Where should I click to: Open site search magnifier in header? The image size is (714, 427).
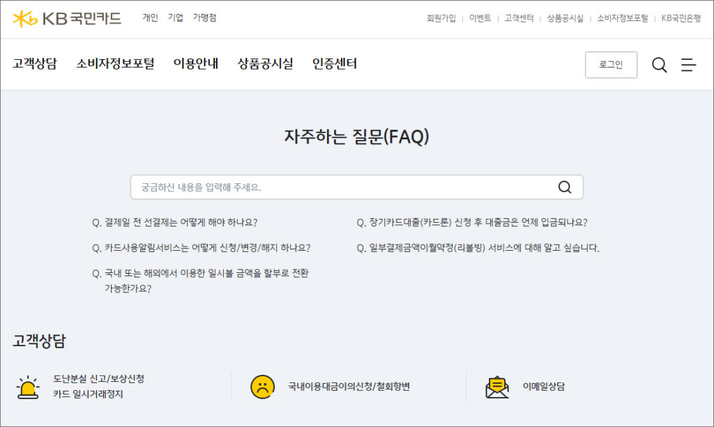[x=659, y=65]
